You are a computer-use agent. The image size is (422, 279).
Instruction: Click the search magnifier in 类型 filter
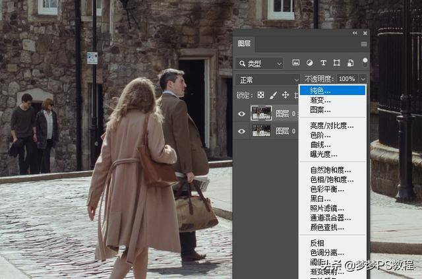click(x=242, y=63)
